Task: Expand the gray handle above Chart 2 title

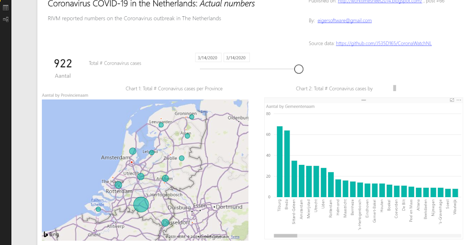Action: [394, 88]
